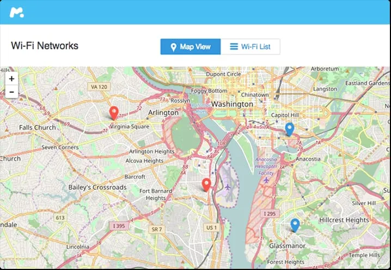Screen dimensions: 391x270
Task: Switch to Map View tab
Action: pos(191,47)
